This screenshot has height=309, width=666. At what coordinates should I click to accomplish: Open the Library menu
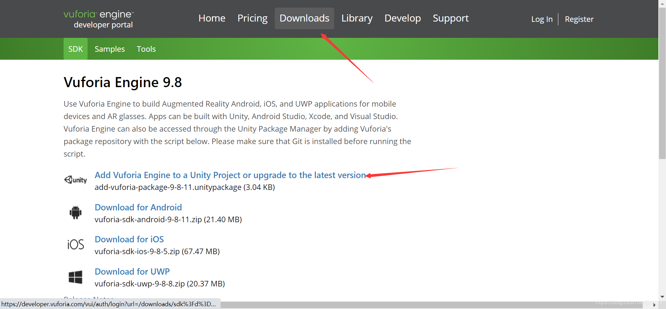click(357, 18)
